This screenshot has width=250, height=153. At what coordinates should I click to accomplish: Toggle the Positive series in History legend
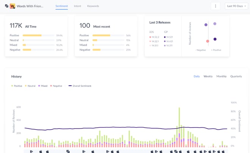[x=16, y=86]
